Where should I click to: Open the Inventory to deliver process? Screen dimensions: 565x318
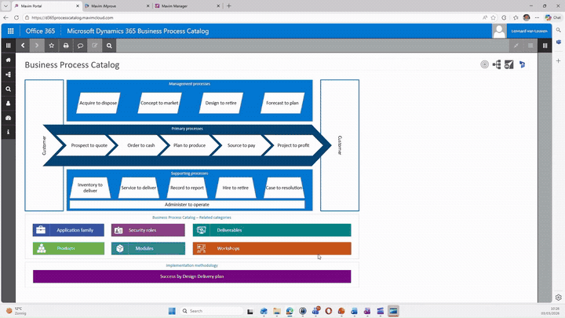point(90,188)
